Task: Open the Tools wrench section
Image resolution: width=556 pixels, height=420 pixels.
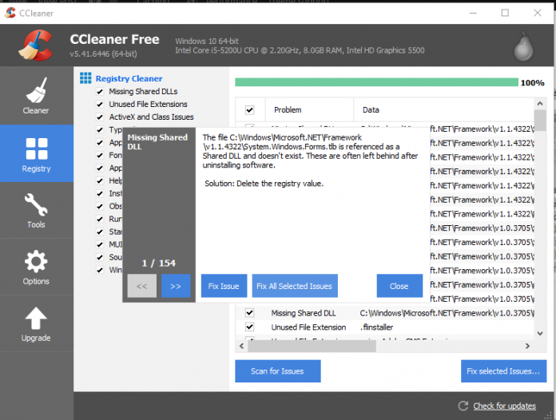Action: 36,211
